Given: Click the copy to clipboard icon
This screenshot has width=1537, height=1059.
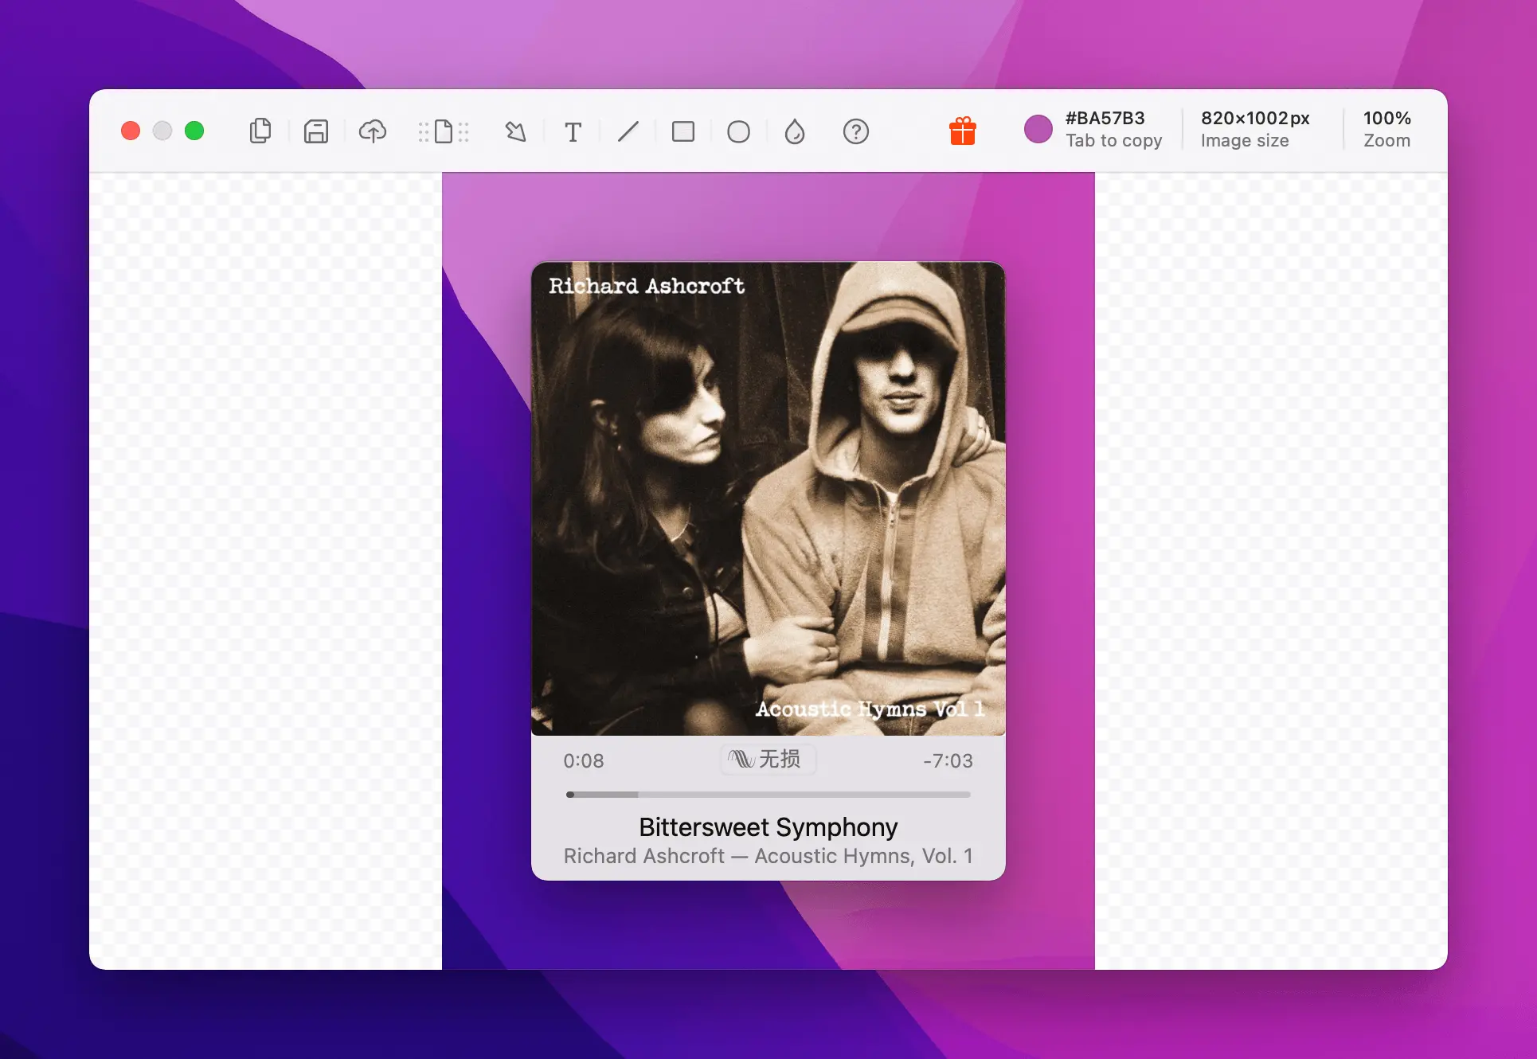Looking at the screenshot, I should click(260, 131).
